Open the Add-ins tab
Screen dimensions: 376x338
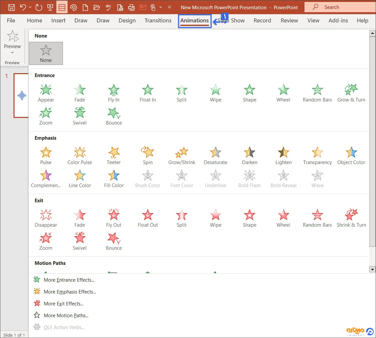tap(338, 21)
